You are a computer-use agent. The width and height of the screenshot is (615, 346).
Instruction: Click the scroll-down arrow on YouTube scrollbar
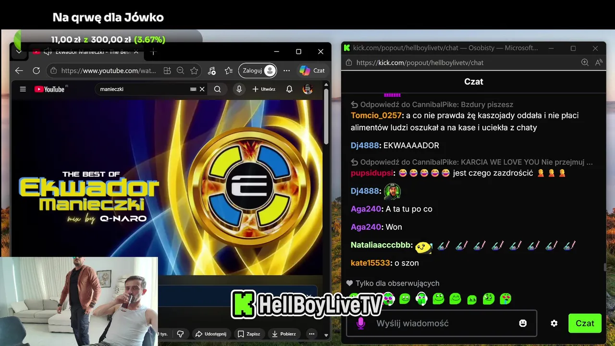coord(326,335)
